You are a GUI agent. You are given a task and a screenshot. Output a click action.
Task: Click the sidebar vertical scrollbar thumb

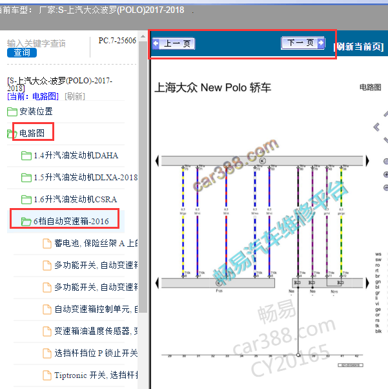click(x=143, y=177)
